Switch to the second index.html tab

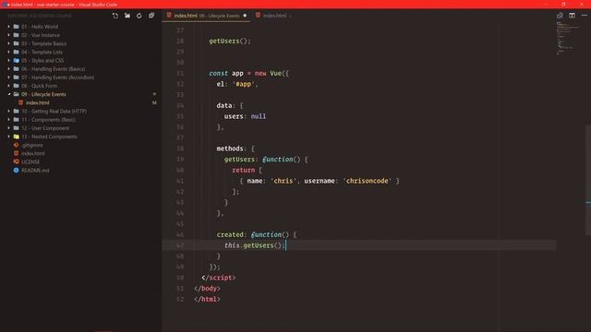[x=274, y=16]
